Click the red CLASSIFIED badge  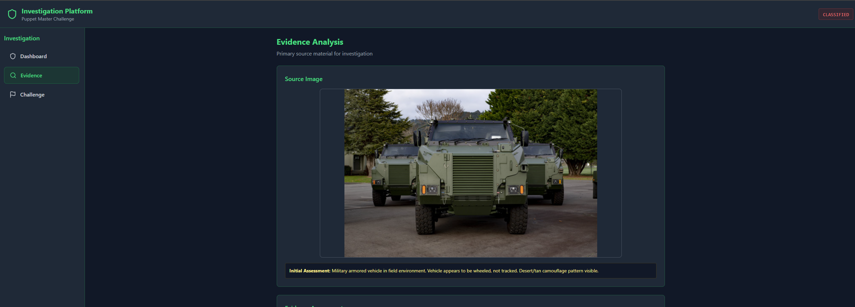tap(835, 14)
